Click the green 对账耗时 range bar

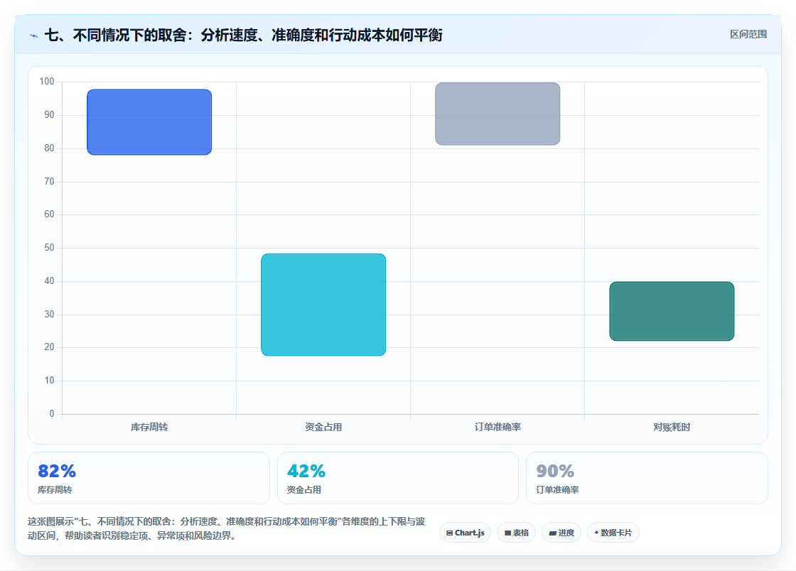click(672, 311)
